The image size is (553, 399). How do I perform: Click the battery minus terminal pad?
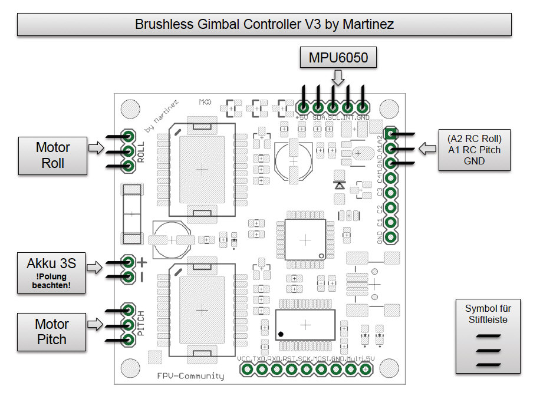coord(129,276)
